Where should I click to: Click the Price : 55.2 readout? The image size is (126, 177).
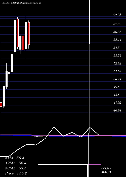[16, 173]
